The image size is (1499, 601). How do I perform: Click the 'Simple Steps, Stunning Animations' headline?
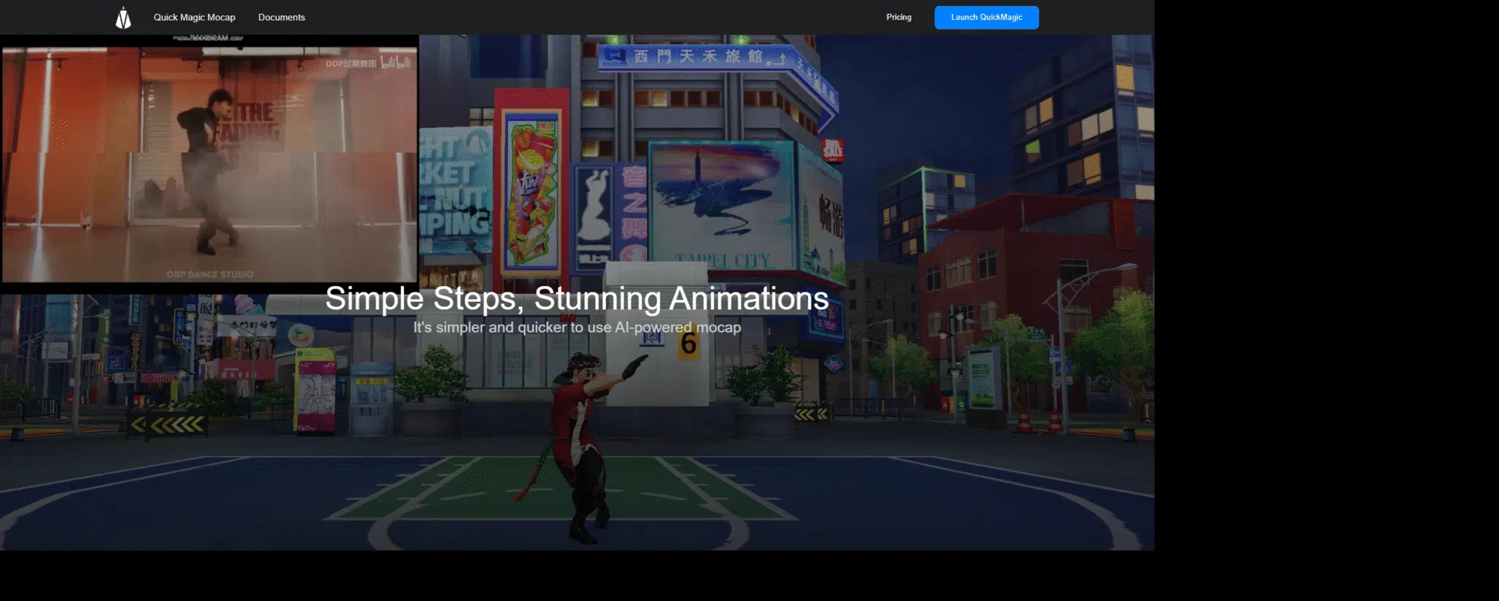point(576,298)
